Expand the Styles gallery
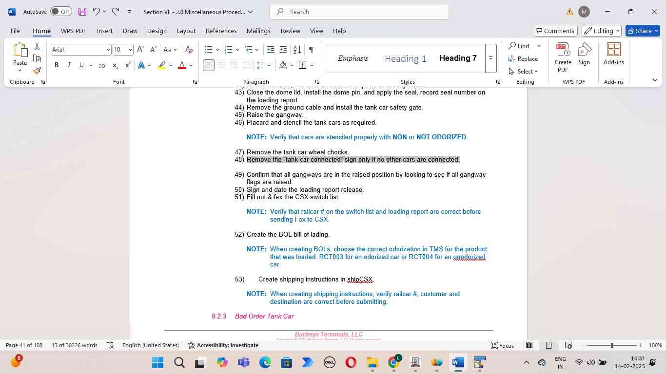This screenshot has height=374, width=666. pyautogui.click(x=490, y=58)
